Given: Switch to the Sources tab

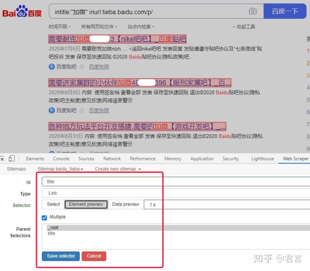Looking at the screenshot, I should pyautogui.click(x=86, y=159).
